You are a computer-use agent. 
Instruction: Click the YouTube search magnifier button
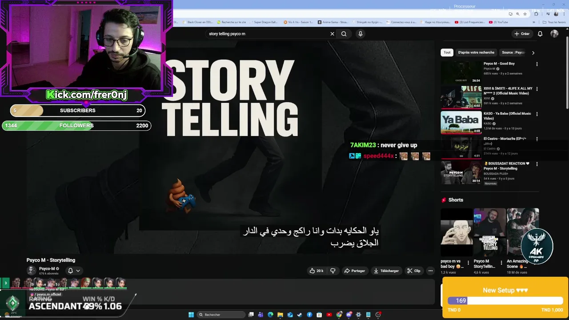344,34
